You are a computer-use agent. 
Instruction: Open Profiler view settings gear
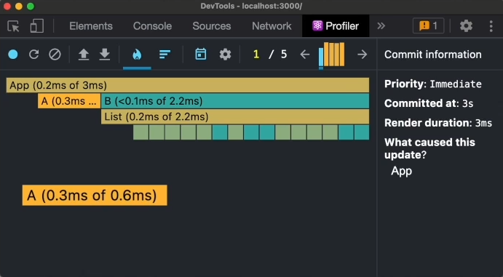(x=225, y=55)
